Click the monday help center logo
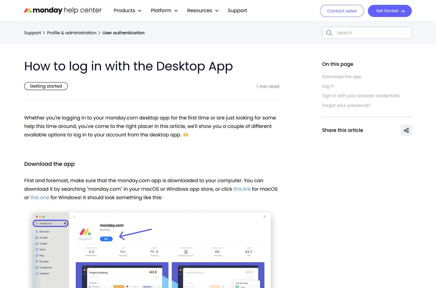The image size is (436, 288). 63,11
